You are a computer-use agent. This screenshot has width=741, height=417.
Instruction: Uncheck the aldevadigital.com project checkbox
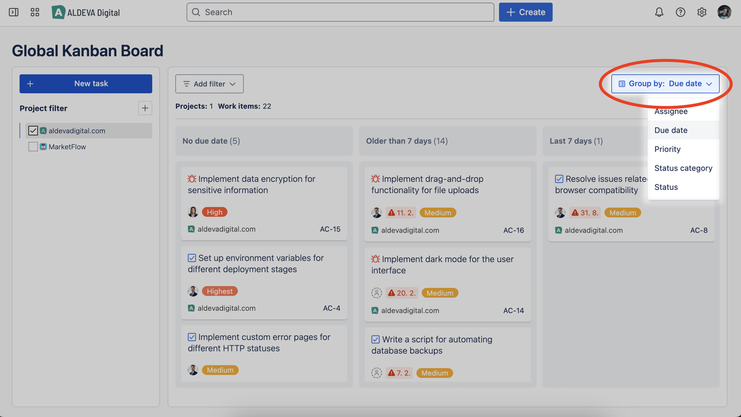pyautogui.click(x=33, y=131)
